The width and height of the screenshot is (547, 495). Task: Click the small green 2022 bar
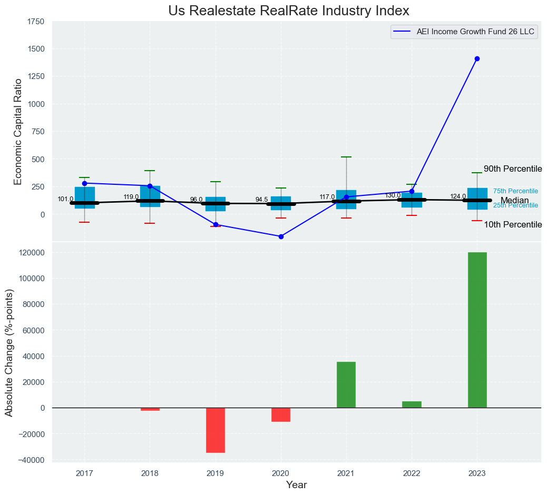point(412,404)
